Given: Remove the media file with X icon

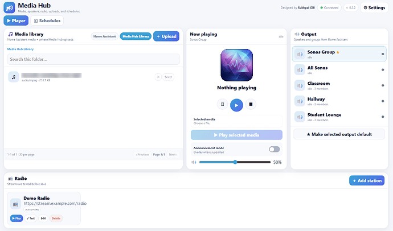Looking at the screenshot, I should [x=158, y=77].
